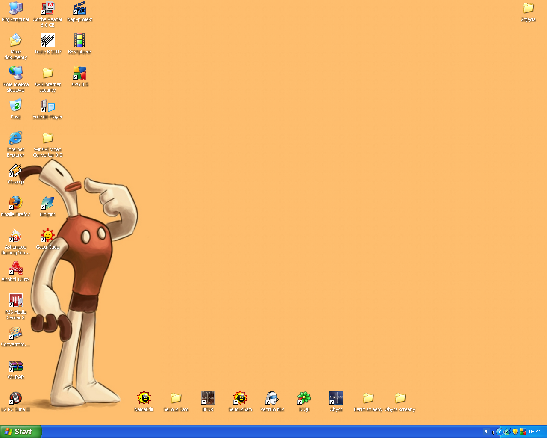Select the Kosz recycle bin

16,106
